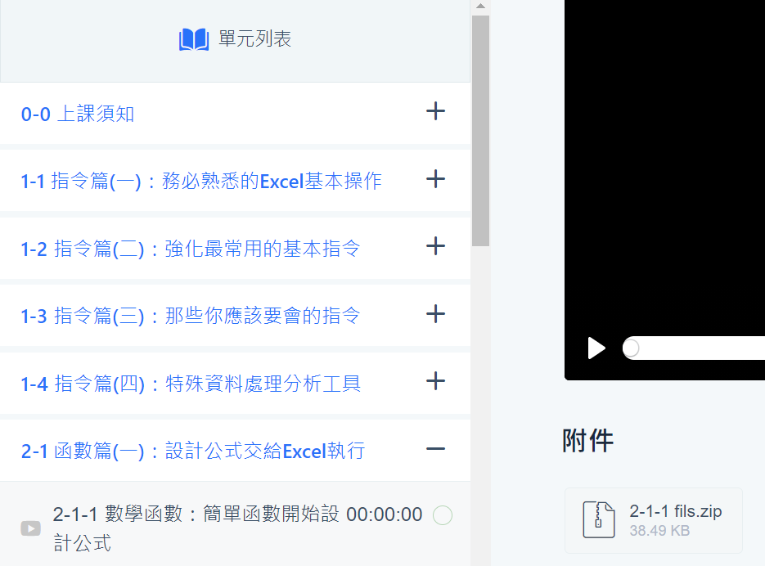Viewport: 765px width, 566px height.
Task: Click the scroll-up arrow of unit list scrollbar
Action: [480, 6]
